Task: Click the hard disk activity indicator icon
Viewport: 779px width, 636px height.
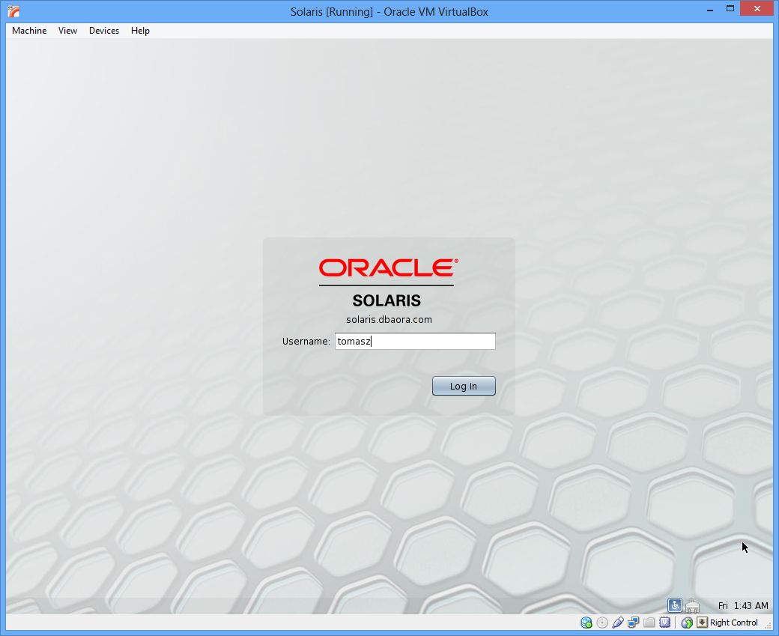Action: point(586,623)
